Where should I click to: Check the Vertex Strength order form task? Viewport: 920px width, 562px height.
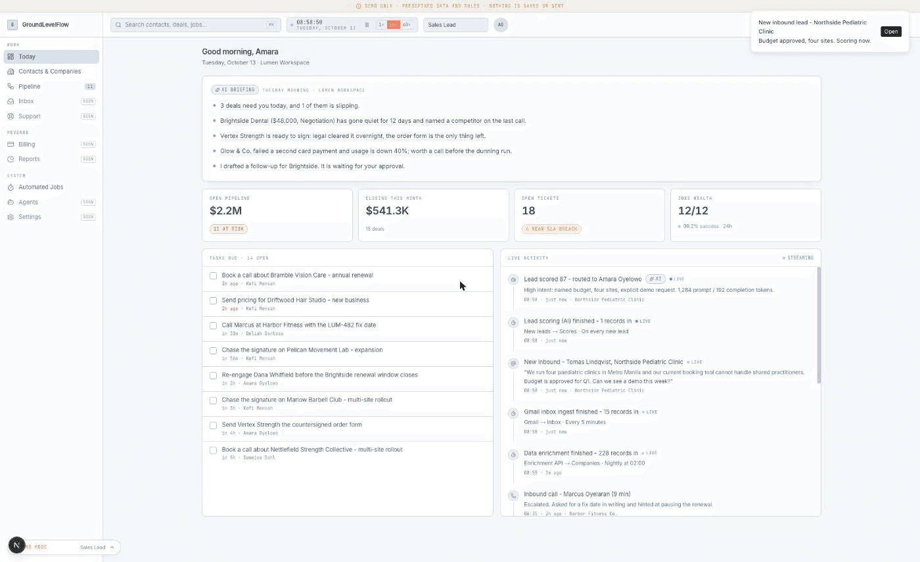click(x=213, y=425)
